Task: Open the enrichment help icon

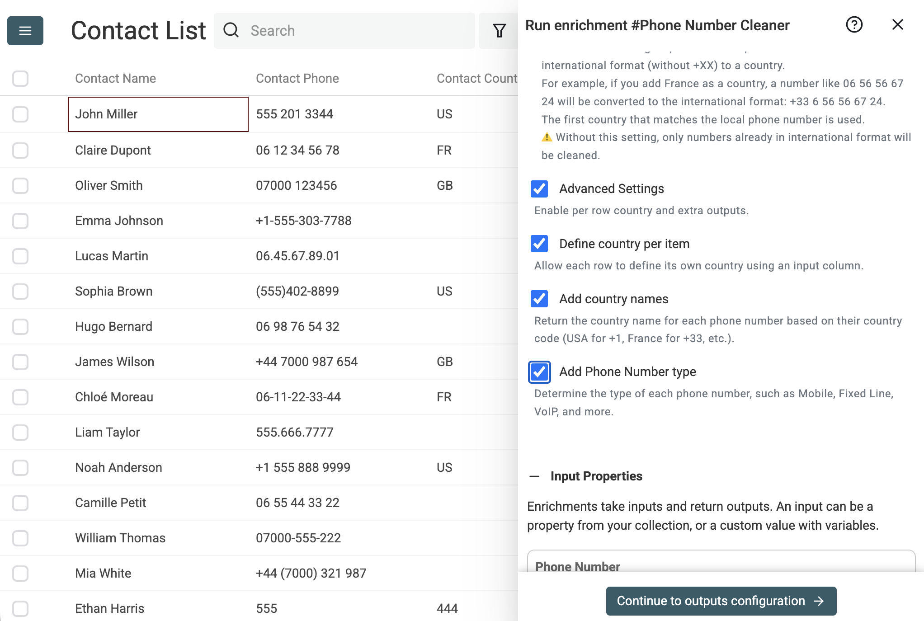Action: pyautogui.click(x=854, y=25)
